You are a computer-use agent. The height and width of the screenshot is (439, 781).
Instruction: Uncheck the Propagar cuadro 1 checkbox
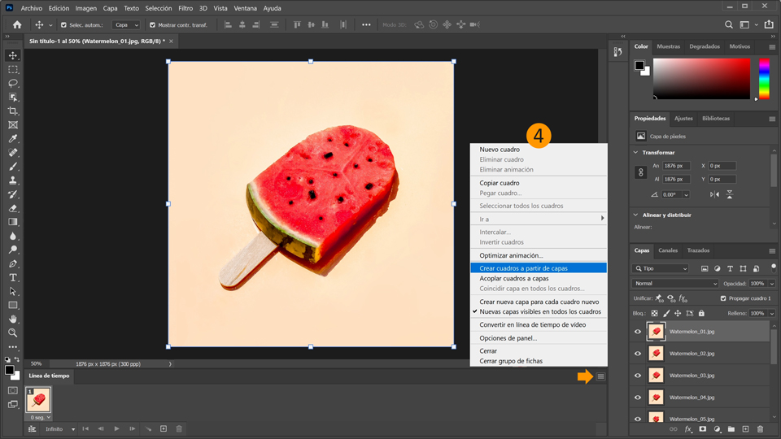(723, 298)
